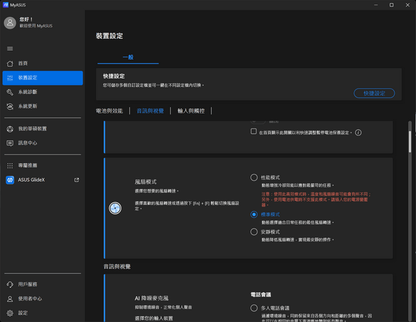Click the user avatar profile picture
Viewport: 416px width, 322px height.
point(10,23)
